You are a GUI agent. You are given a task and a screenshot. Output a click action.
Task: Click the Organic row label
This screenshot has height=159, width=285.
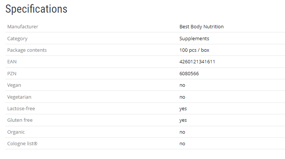(x=16, y=132)
